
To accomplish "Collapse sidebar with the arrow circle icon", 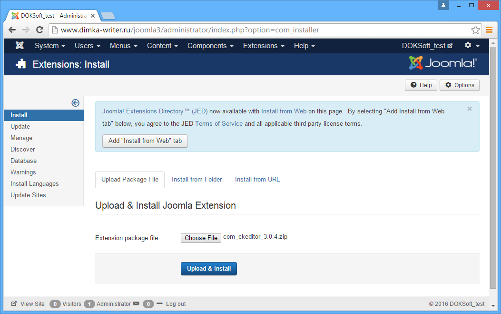I will click(75, 103).
